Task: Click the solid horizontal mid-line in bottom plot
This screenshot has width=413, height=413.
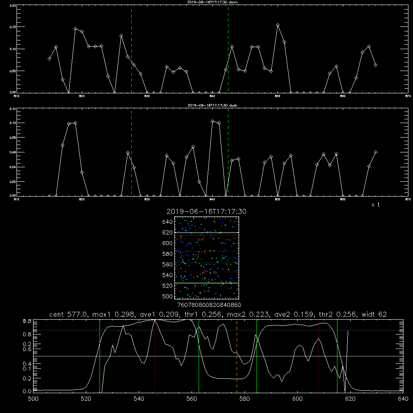Action: point(218,356)
